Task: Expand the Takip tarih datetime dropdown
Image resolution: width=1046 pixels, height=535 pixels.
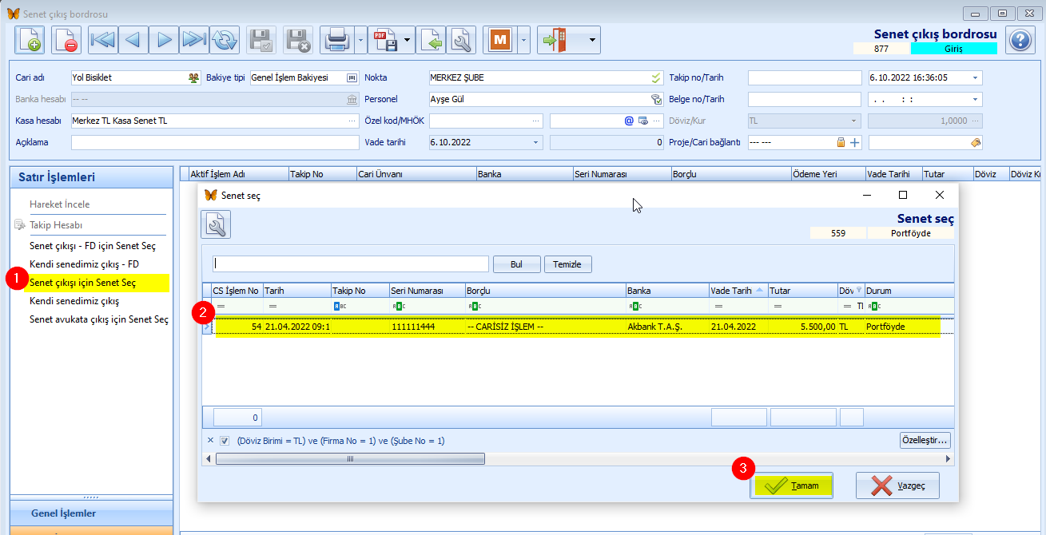Action: pos(975,77)
